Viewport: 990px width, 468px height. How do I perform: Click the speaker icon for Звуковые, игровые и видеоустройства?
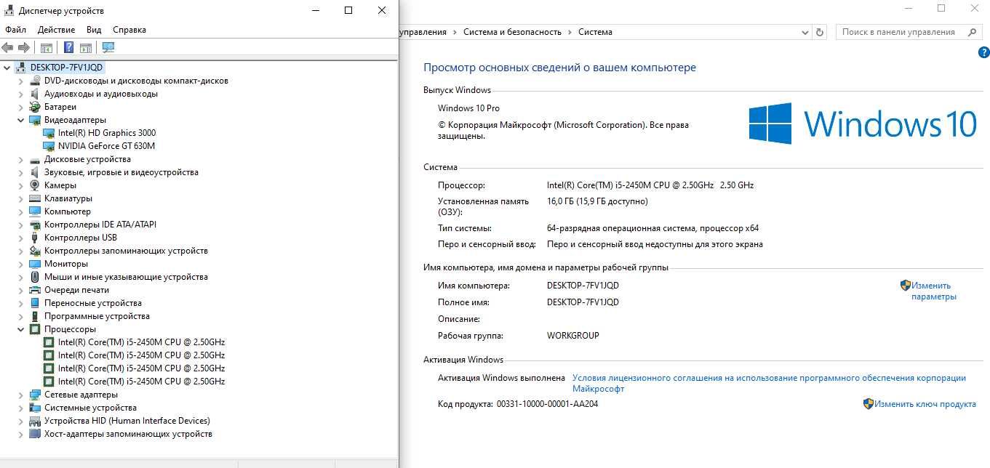pos(35,172)
